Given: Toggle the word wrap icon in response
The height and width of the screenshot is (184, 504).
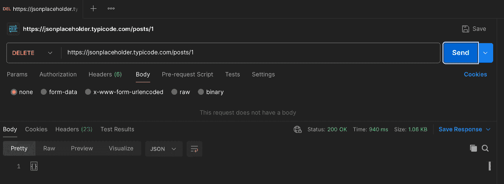Looking at the screenshot, I should tap(194, 149).
